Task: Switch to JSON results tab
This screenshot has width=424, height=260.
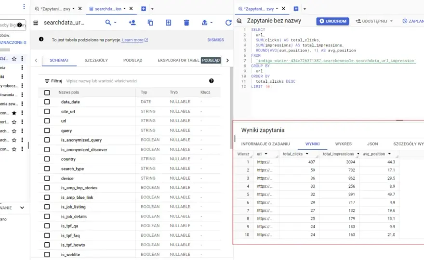Action: point(372,144)
